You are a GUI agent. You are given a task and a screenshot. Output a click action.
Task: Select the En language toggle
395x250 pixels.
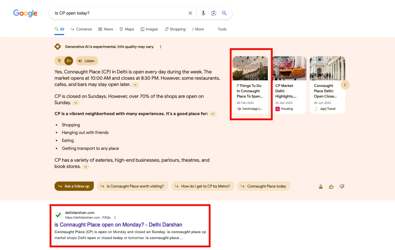click(x=69, y=61)
